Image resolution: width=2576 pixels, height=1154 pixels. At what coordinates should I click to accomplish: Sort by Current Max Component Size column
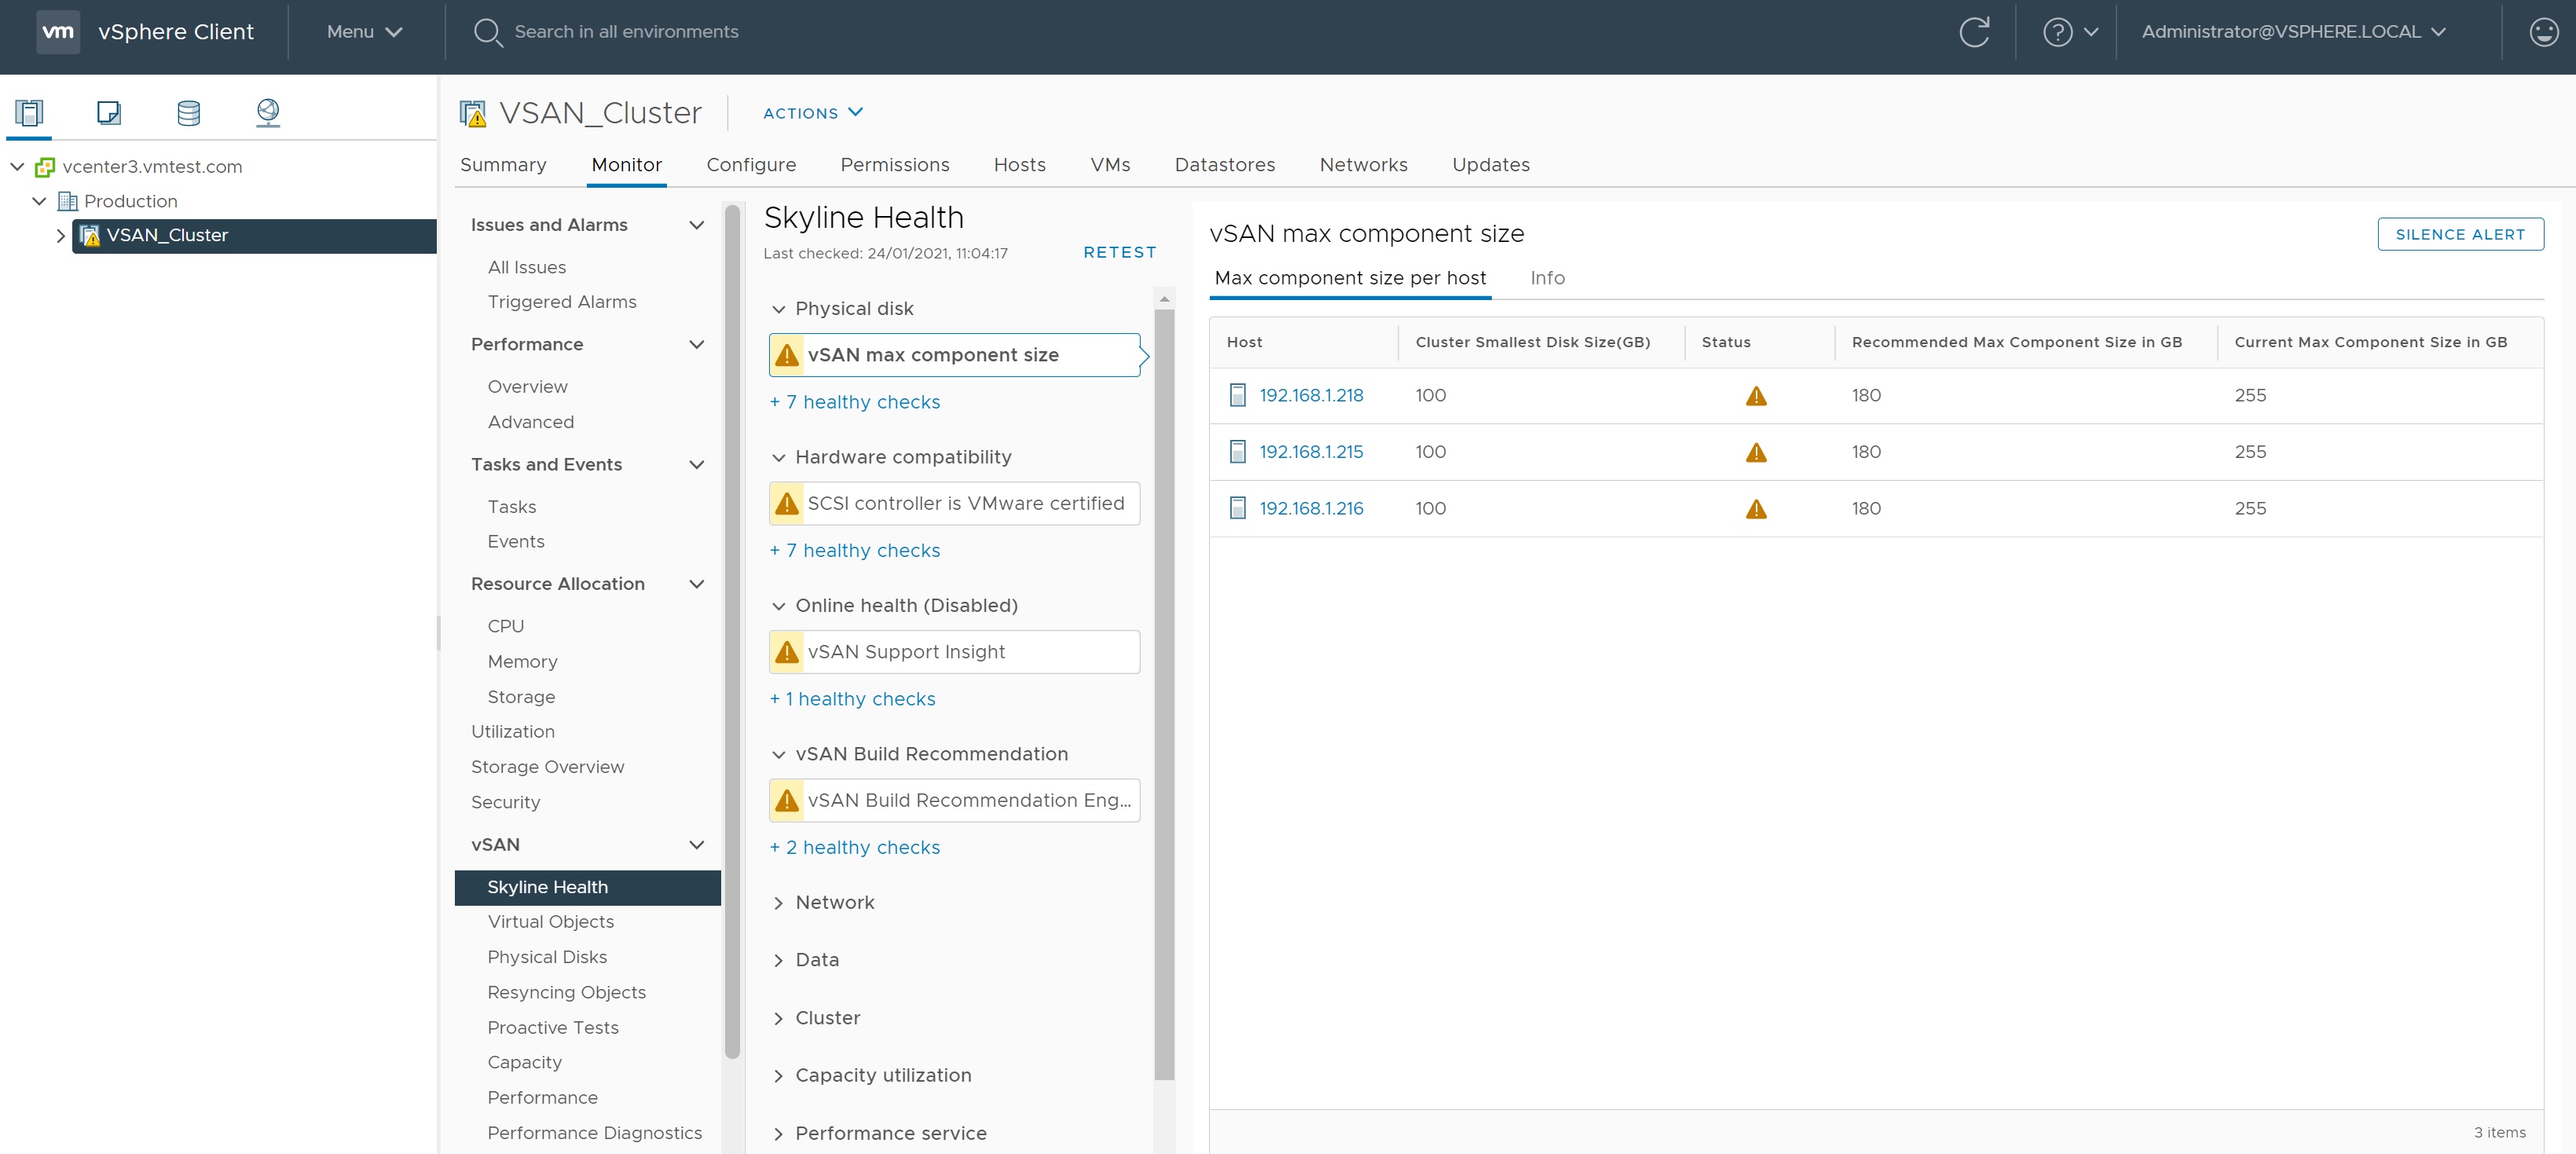pos(2370,342)
